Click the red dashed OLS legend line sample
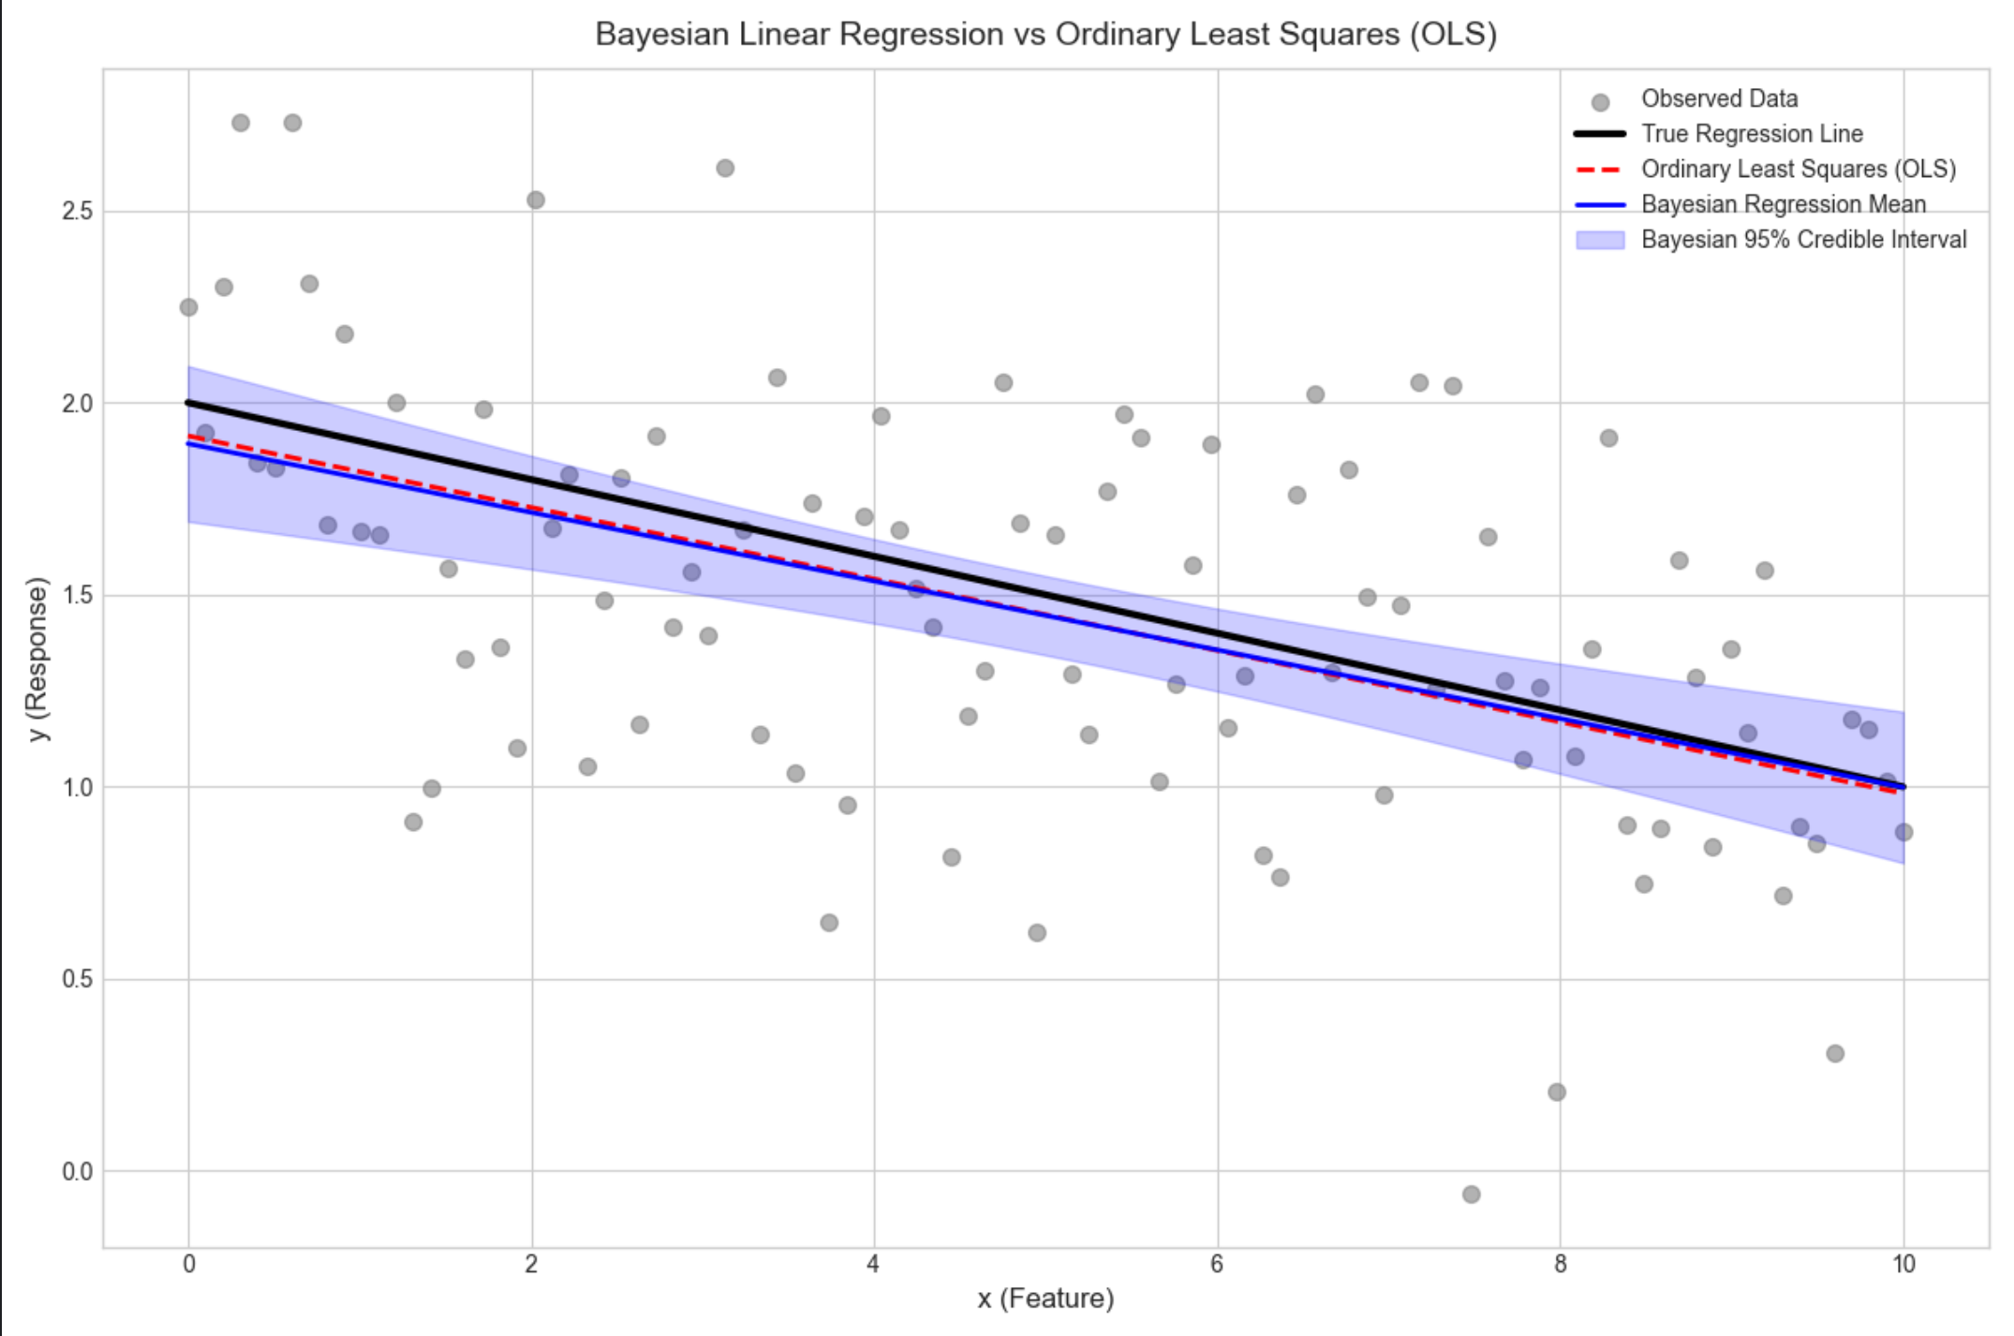 coord(1599,170)
